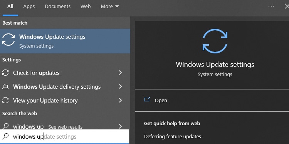Click the sync icon beside Windows Update settings
The height and width of the screenshot is (144, 289).
[x=8, y=40]
